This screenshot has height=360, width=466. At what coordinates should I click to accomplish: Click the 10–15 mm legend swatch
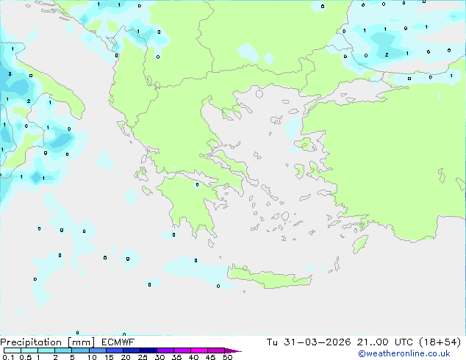(98, 350)
